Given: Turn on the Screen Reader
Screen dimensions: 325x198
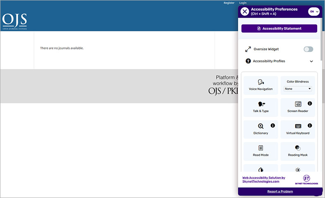Looking at the screenshot, I should click(298, 108).
